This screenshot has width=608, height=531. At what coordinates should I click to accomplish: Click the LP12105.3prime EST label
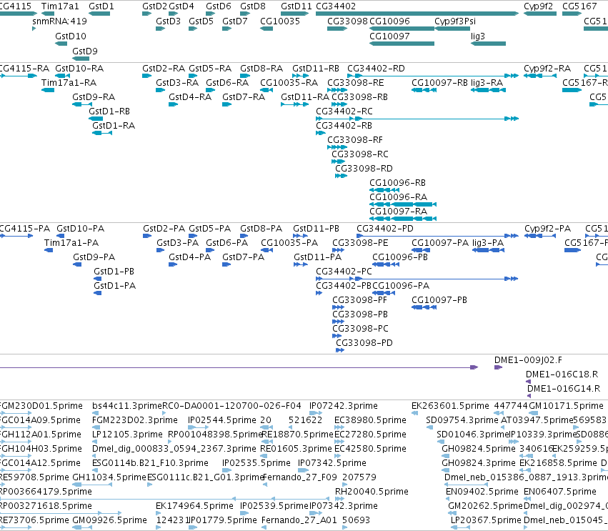(127, 435)
